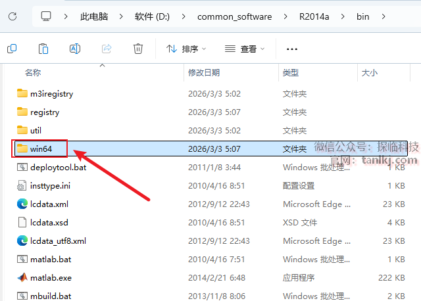Screen dimensions: 421x301
Task: Open the 查看 view dropdown
Action: [x=245, y=49]
